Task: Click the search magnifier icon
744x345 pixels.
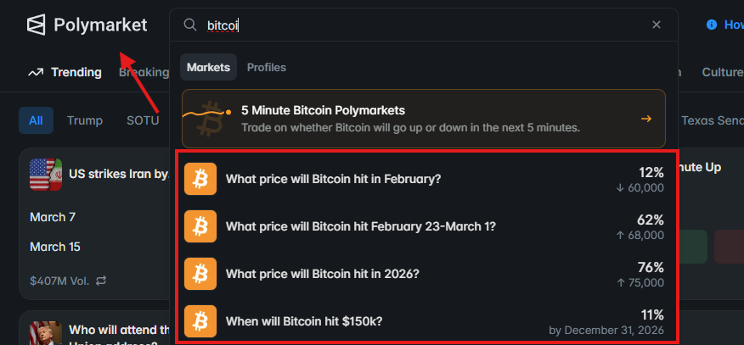Action: tap(190, 25)
